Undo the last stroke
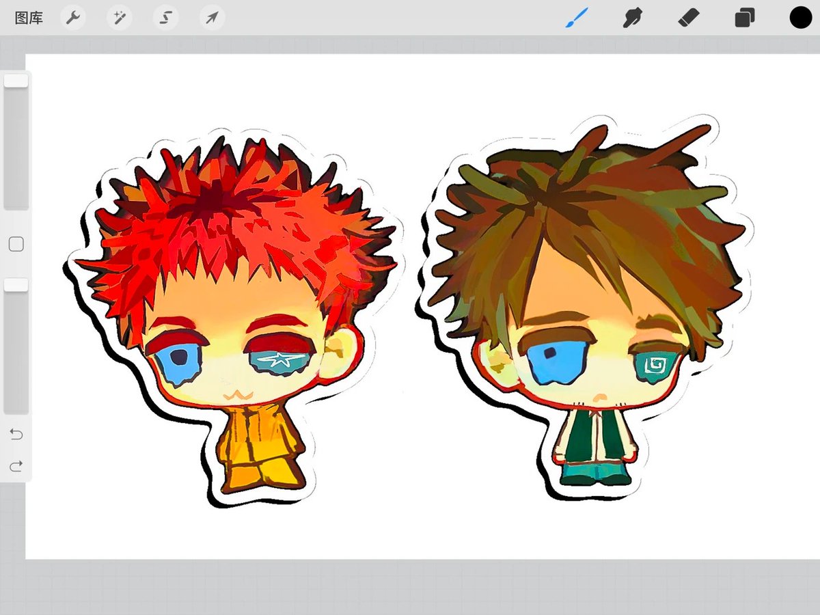This screenshot has height=615, width=820. tap(16, 435)
